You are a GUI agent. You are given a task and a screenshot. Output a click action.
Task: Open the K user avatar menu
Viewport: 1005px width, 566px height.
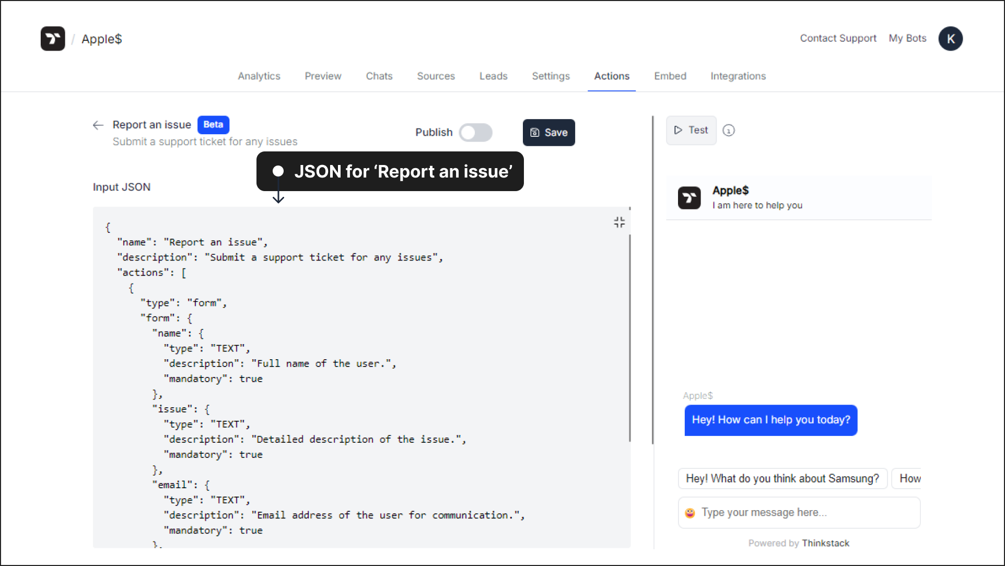(950, 39)
